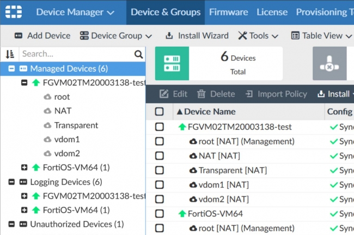Open the License tab
The height and width of the screenshot is (235, 354).
point(272,12)
